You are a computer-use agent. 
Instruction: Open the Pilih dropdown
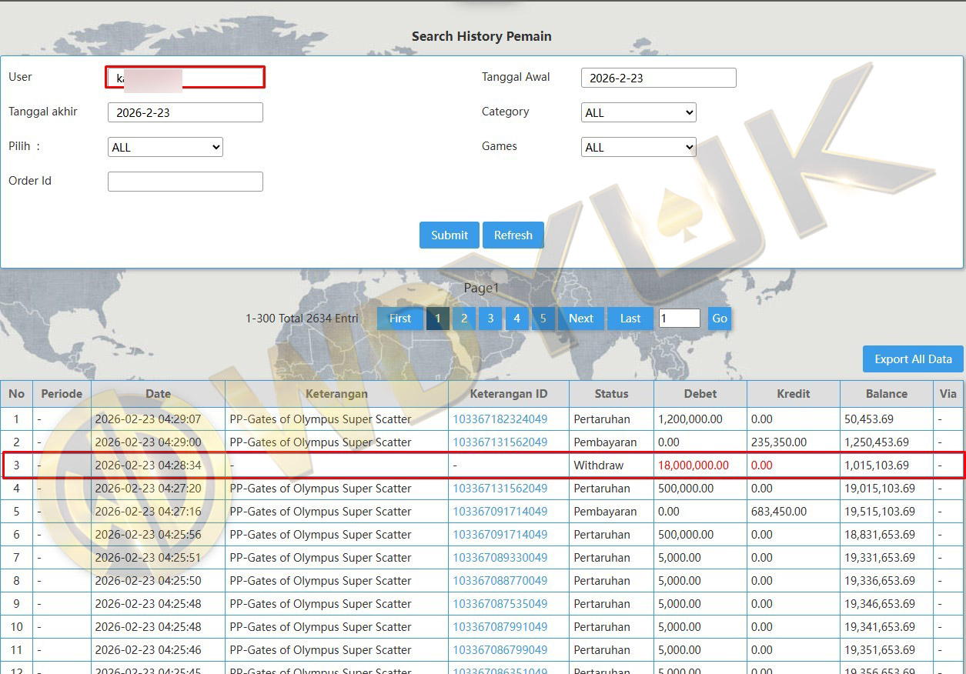165,147
